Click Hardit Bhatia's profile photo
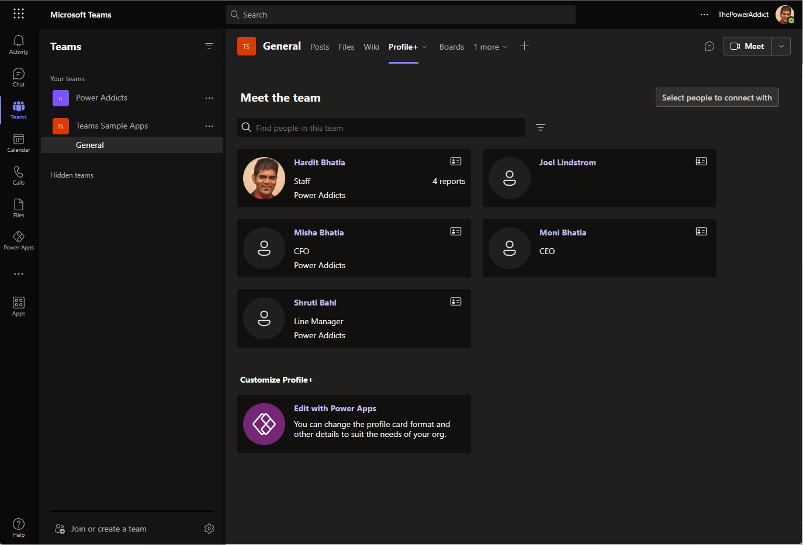 click(x=264, y=178)
